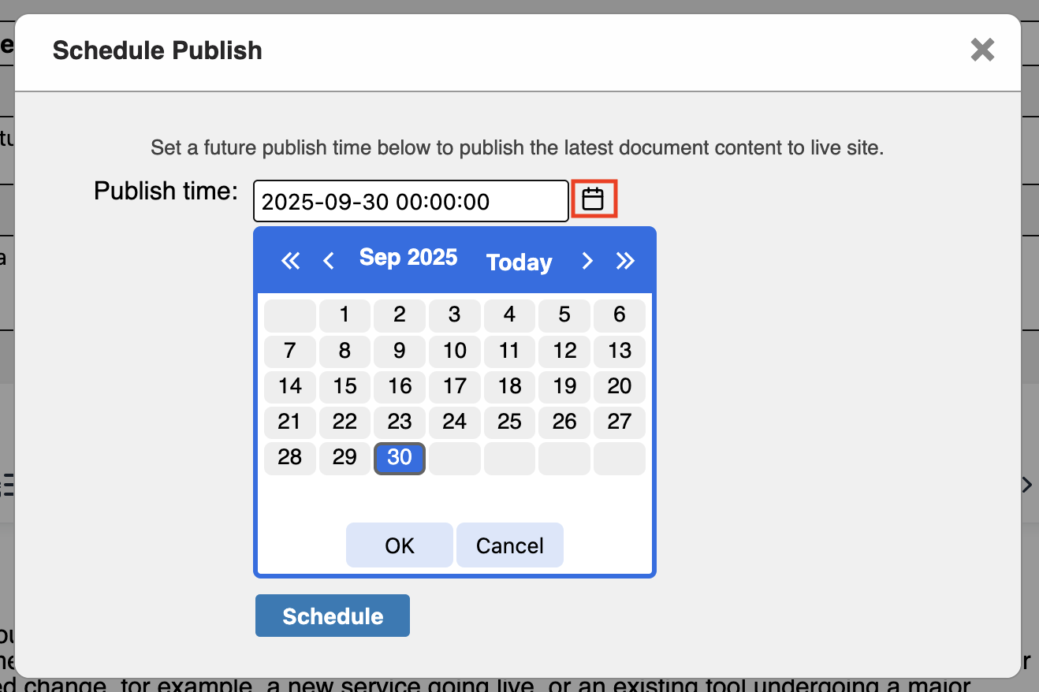
Task: Click the Today shortcut in calendar
Action: pyautogui.click(x=519, y=262)
